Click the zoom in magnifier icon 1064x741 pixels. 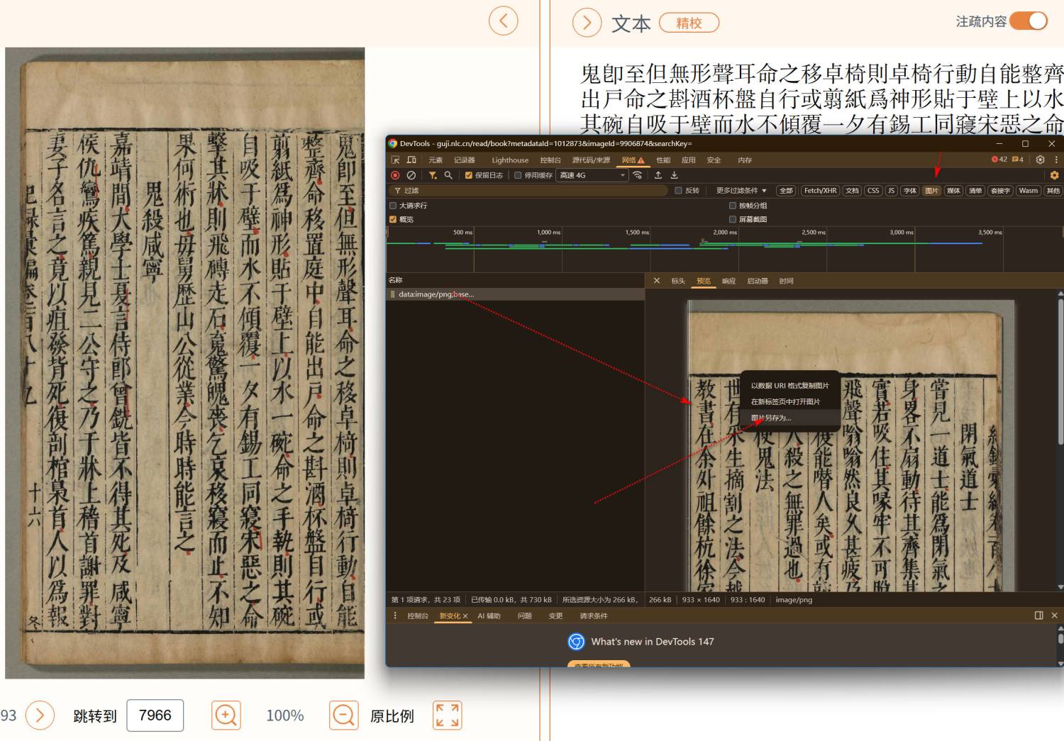[x=226, y=715]
